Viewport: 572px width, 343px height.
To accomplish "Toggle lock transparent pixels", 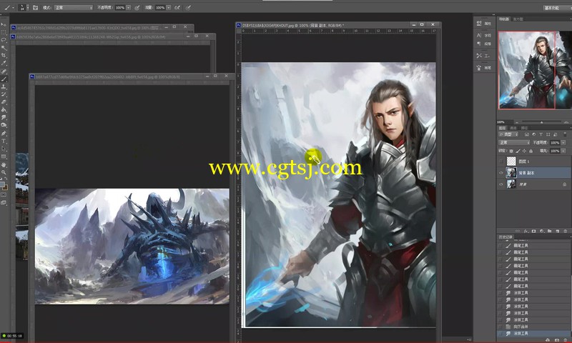I will pos(511,151).
